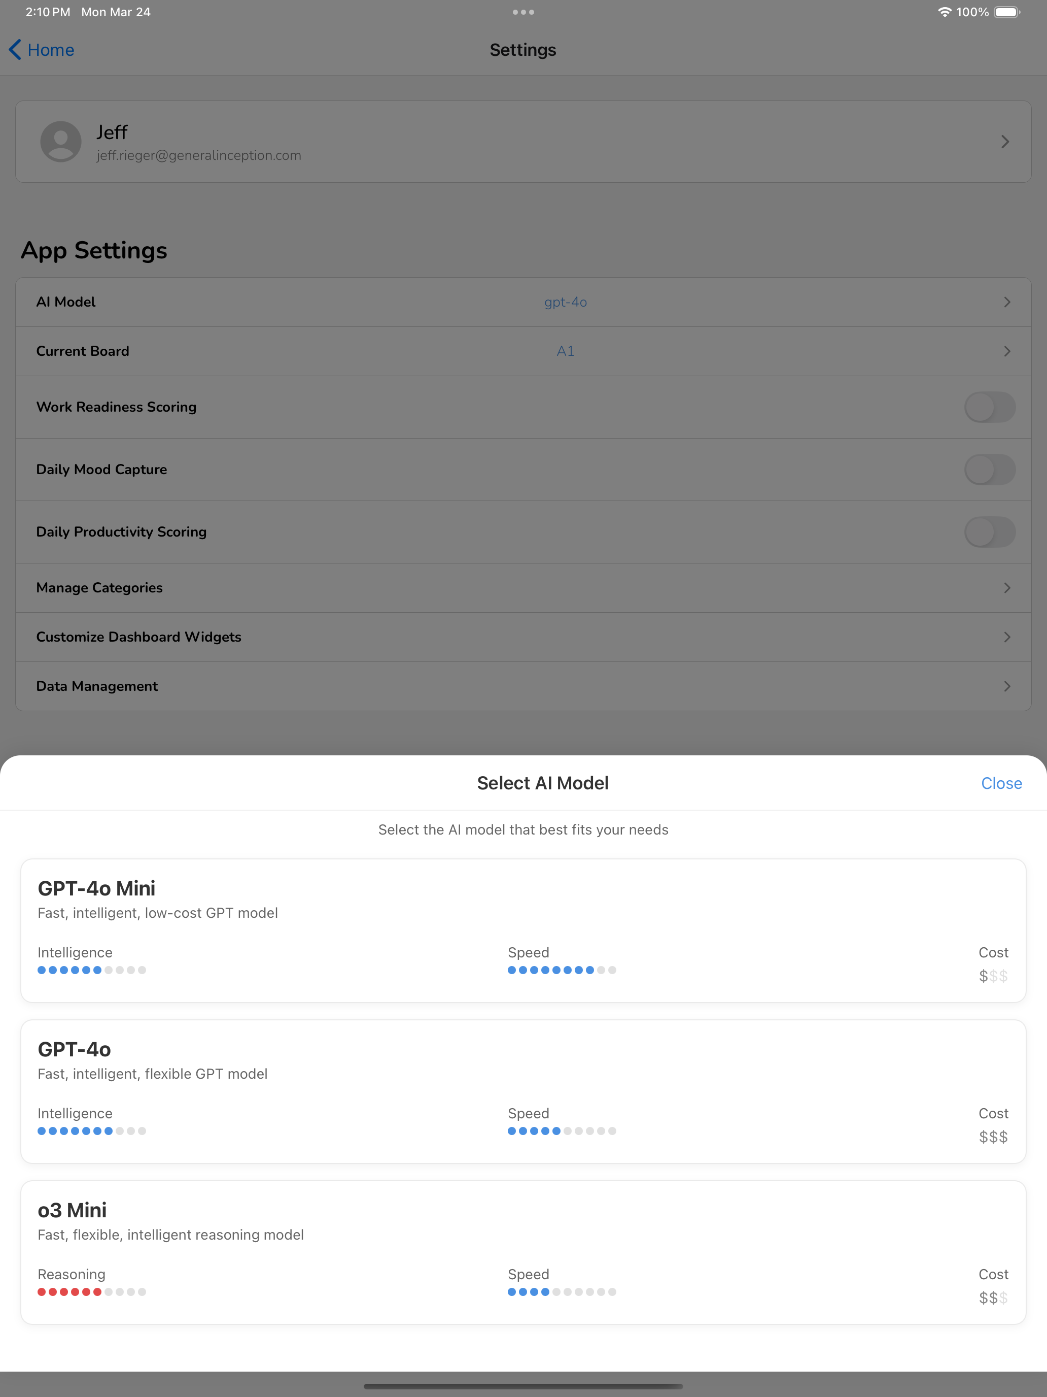Click the GPT-4o cost dollar signs
Viewport: 1047px width, 1397px height.
(x=993, y=1138)
